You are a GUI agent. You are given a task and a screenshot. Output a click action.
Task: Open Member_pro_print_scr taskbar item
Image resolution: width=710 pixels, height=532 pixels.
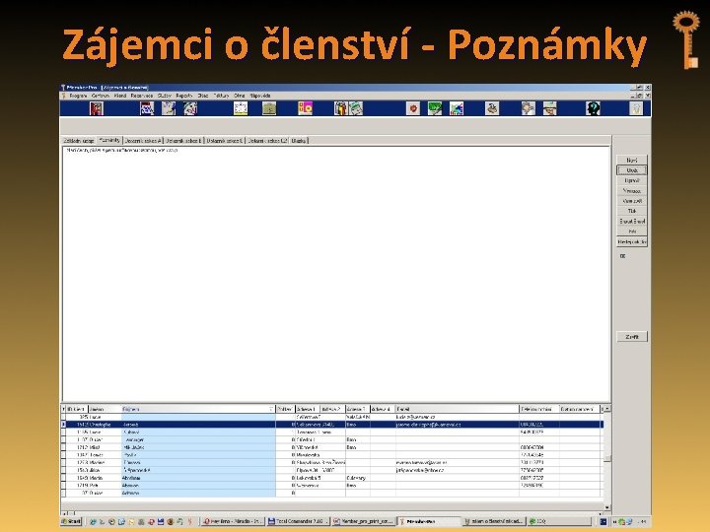tap(364, 521)
